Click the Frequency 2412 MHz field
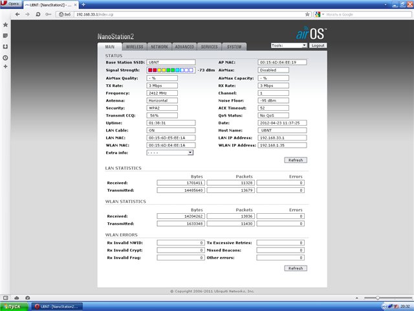The image size is (414, 311). (x=162, y=93)
